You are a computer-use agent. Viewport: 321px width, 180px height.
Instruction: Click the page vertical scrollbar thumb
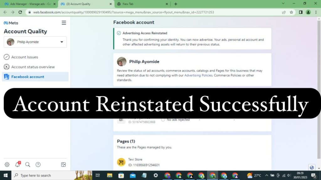tap(319, 90)
